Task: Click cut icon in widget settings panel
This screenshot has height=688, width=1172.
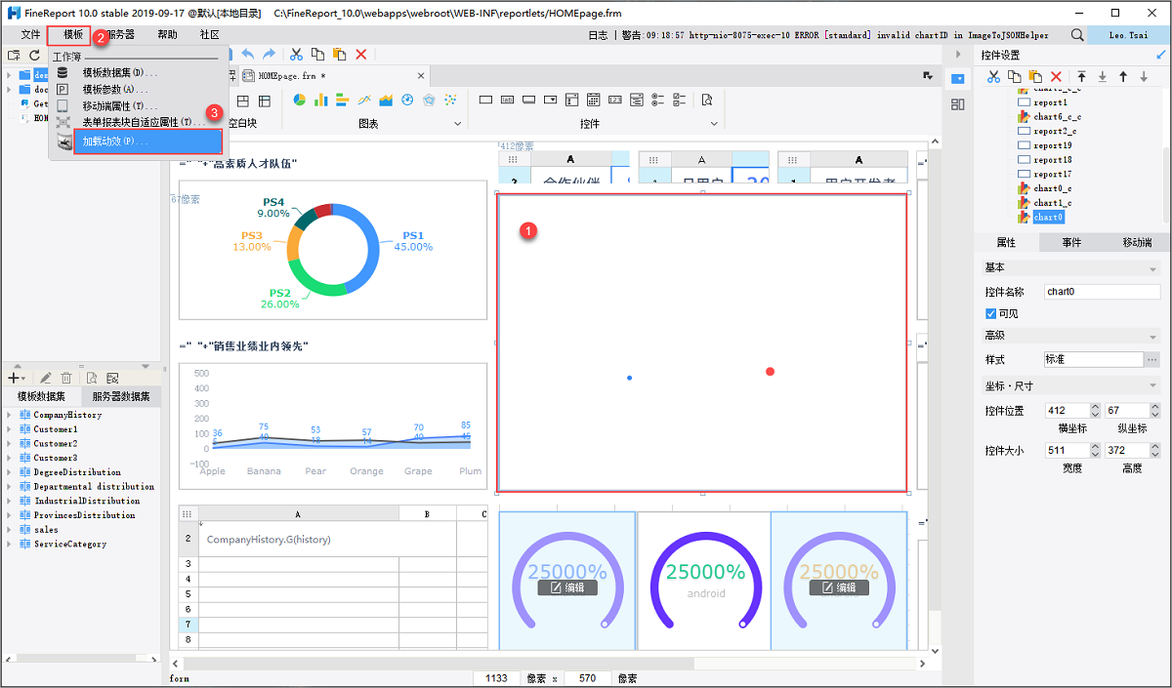Action: point(993,76)
